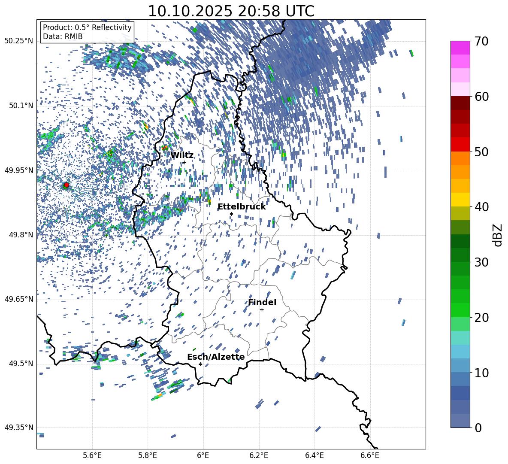Click the dark red 60 dBZ color band

point(460,103)
